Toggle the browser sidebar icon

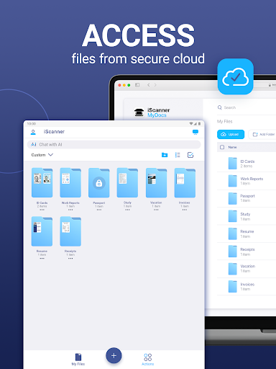[x=137, y=85]
